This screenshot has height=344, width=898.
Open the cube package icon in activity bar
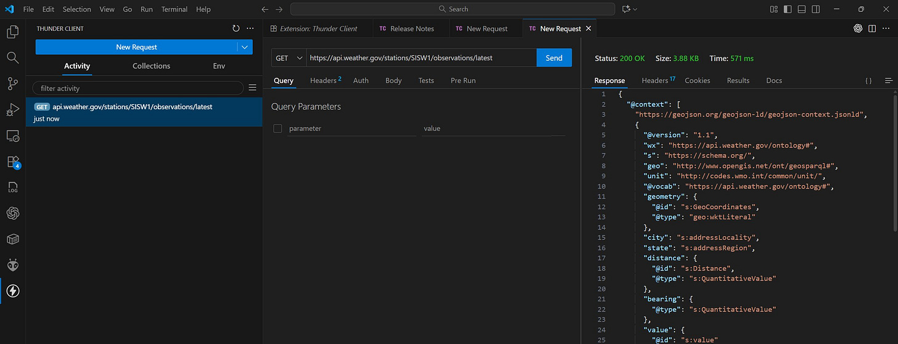(x=12, y=239)
